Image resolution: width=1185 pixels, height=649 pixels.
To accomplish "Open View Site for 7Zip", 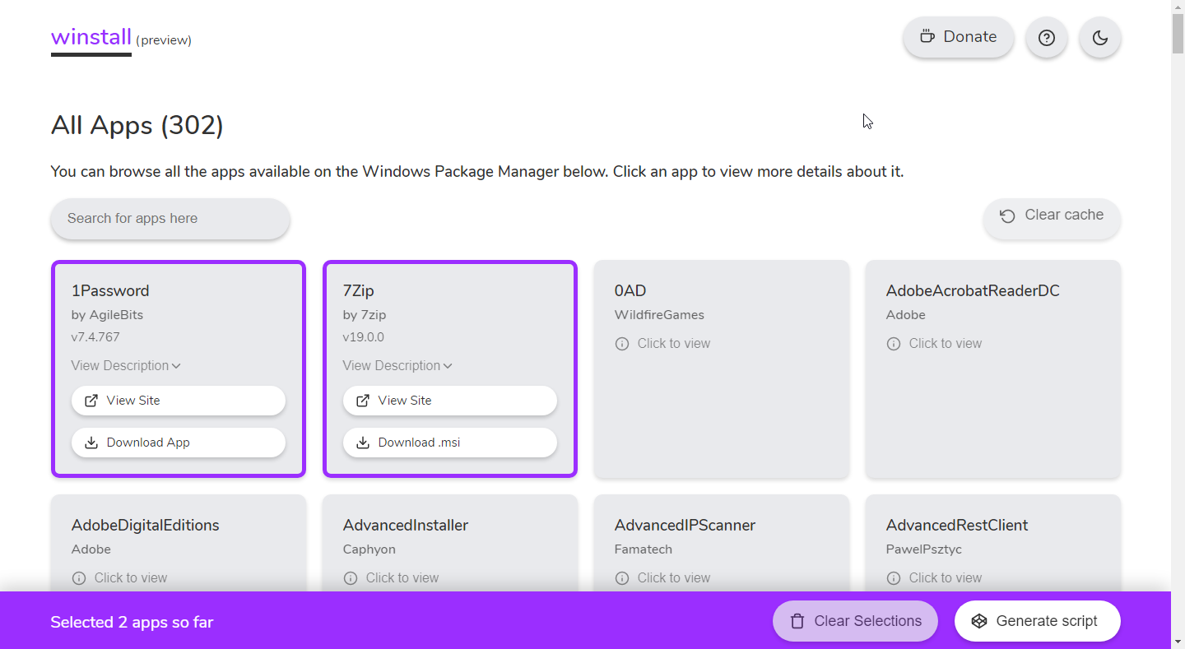I will (449, 401).
